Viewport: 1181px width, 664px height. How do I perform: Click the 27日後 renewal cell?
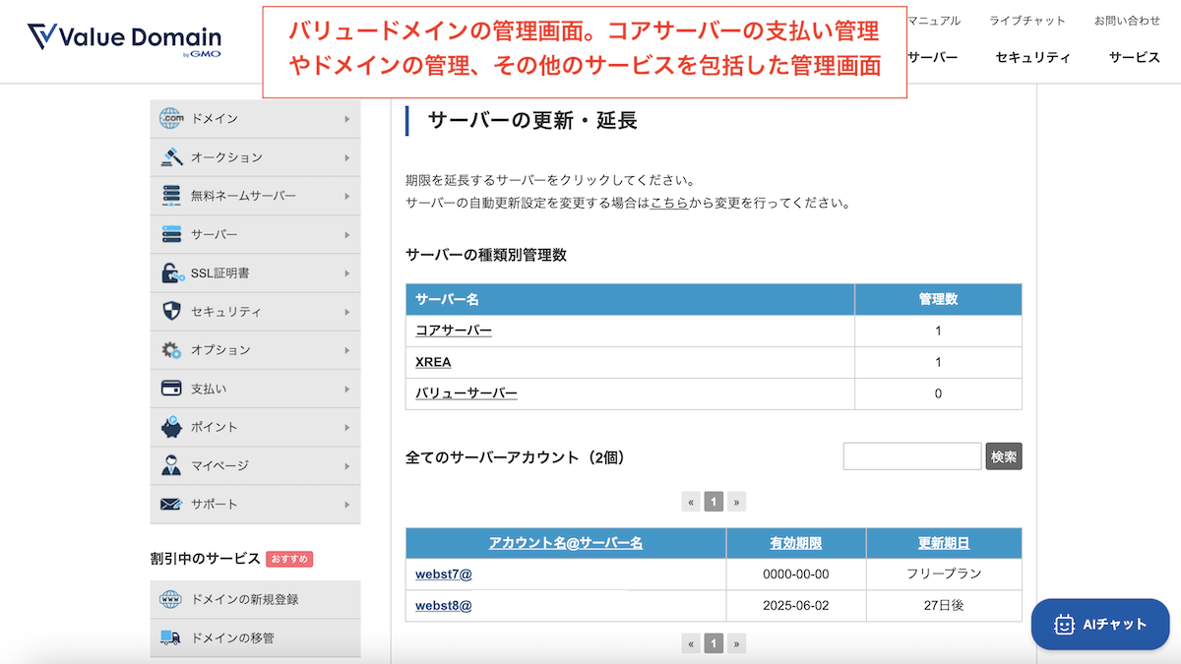(944, 606)
